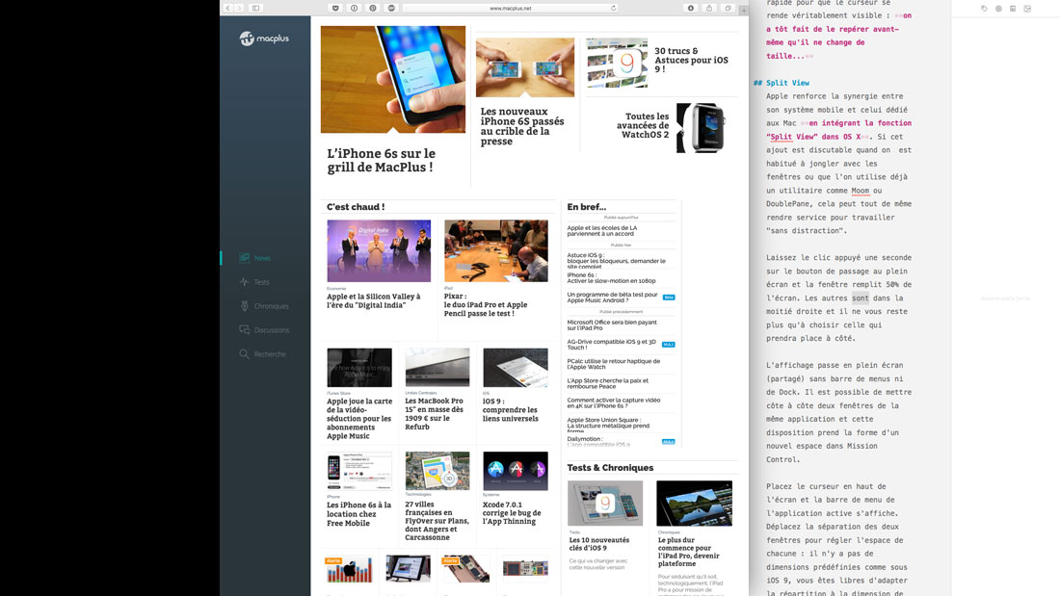
Task: Open "Les 10 nouveautés clés d'iOS 9" test
Action: tap(599, 544)
